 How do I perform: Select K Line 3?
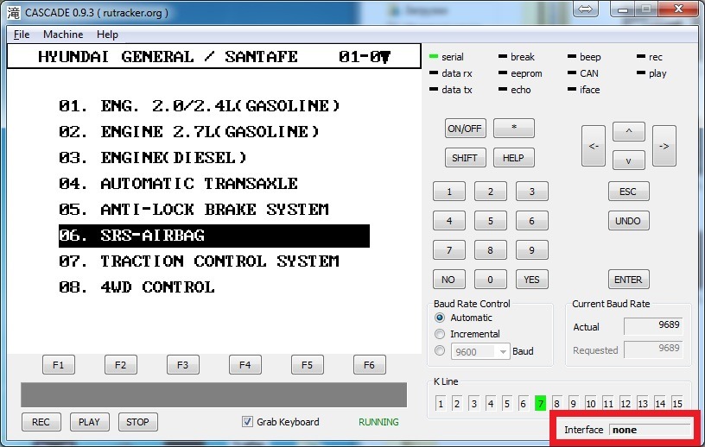[x=473, y=404]
